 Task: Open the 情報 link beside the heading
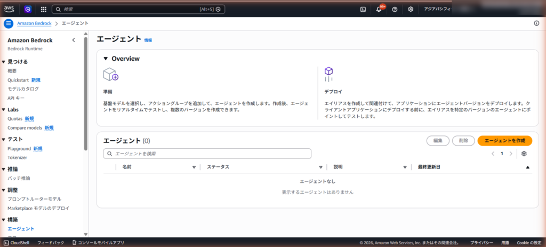pyautogui.click(x=148, y=40)
